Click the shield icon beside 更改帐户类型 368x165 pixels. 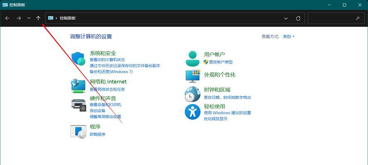point(206,62)
